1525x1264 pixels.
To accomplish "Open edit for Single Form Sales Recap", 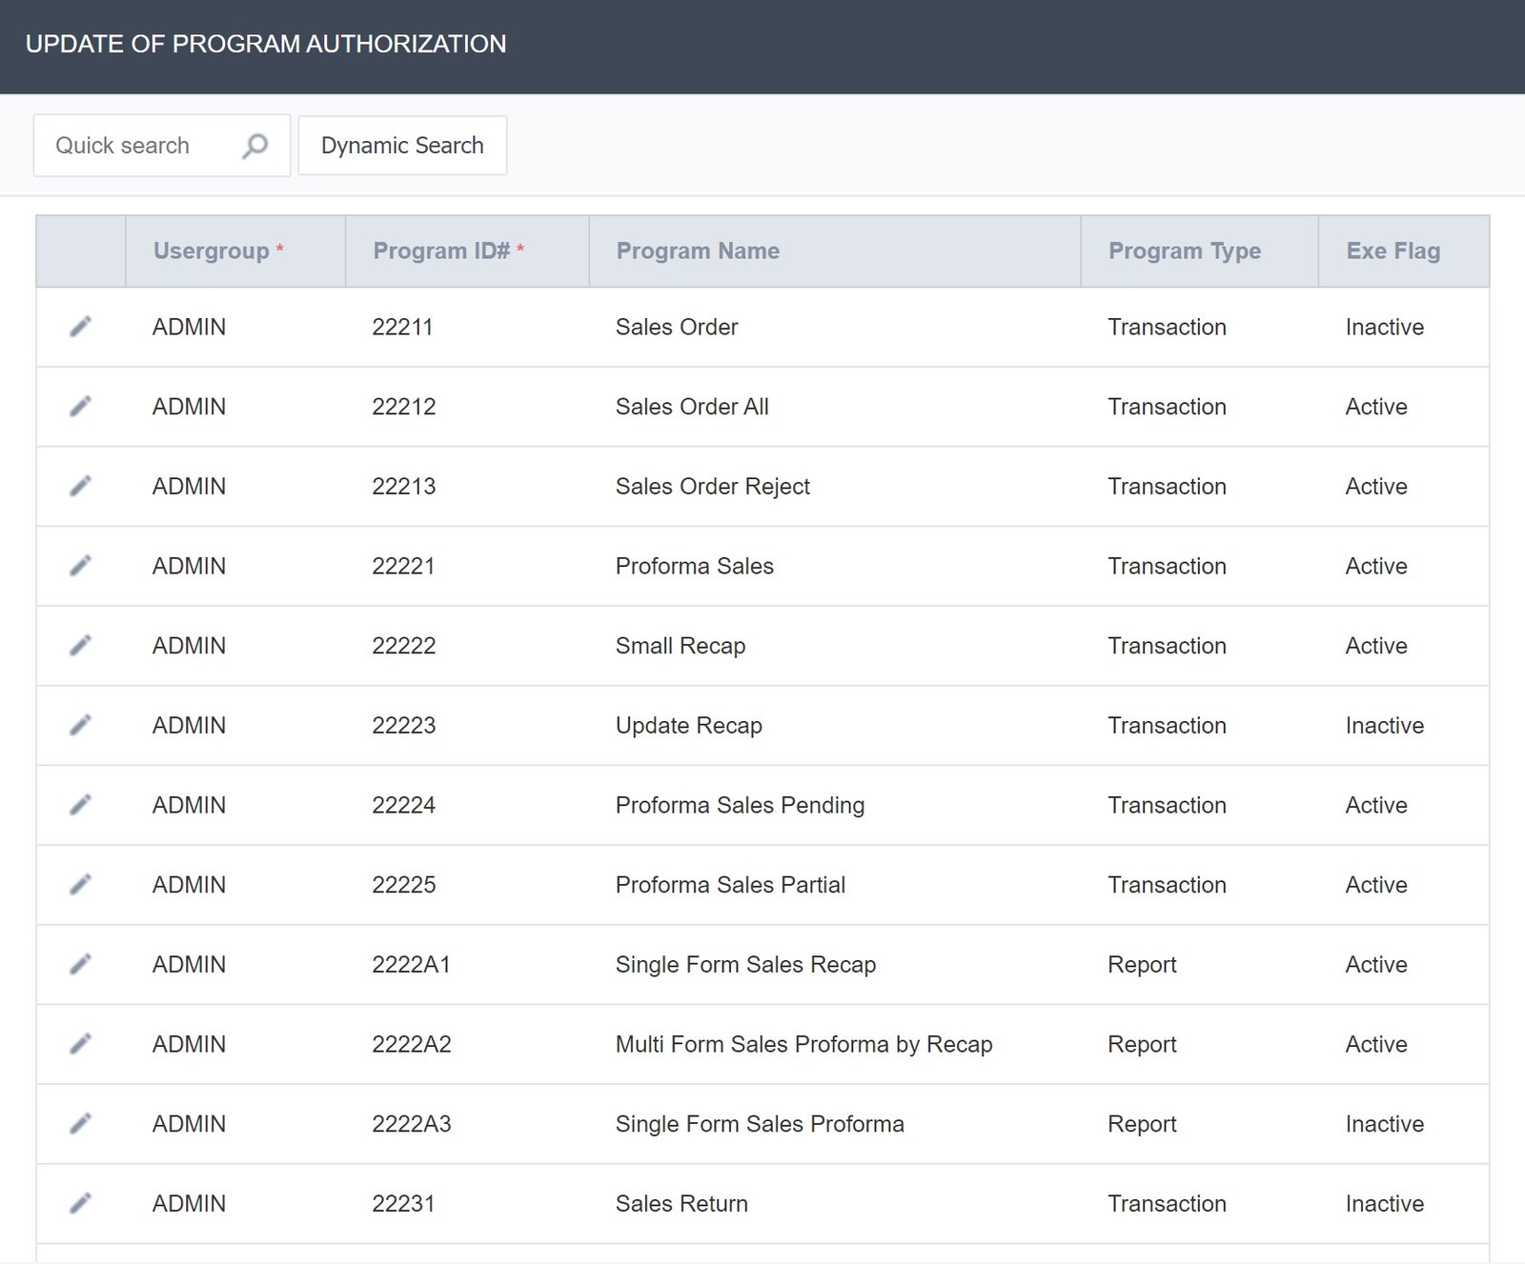I will point(81,964).
